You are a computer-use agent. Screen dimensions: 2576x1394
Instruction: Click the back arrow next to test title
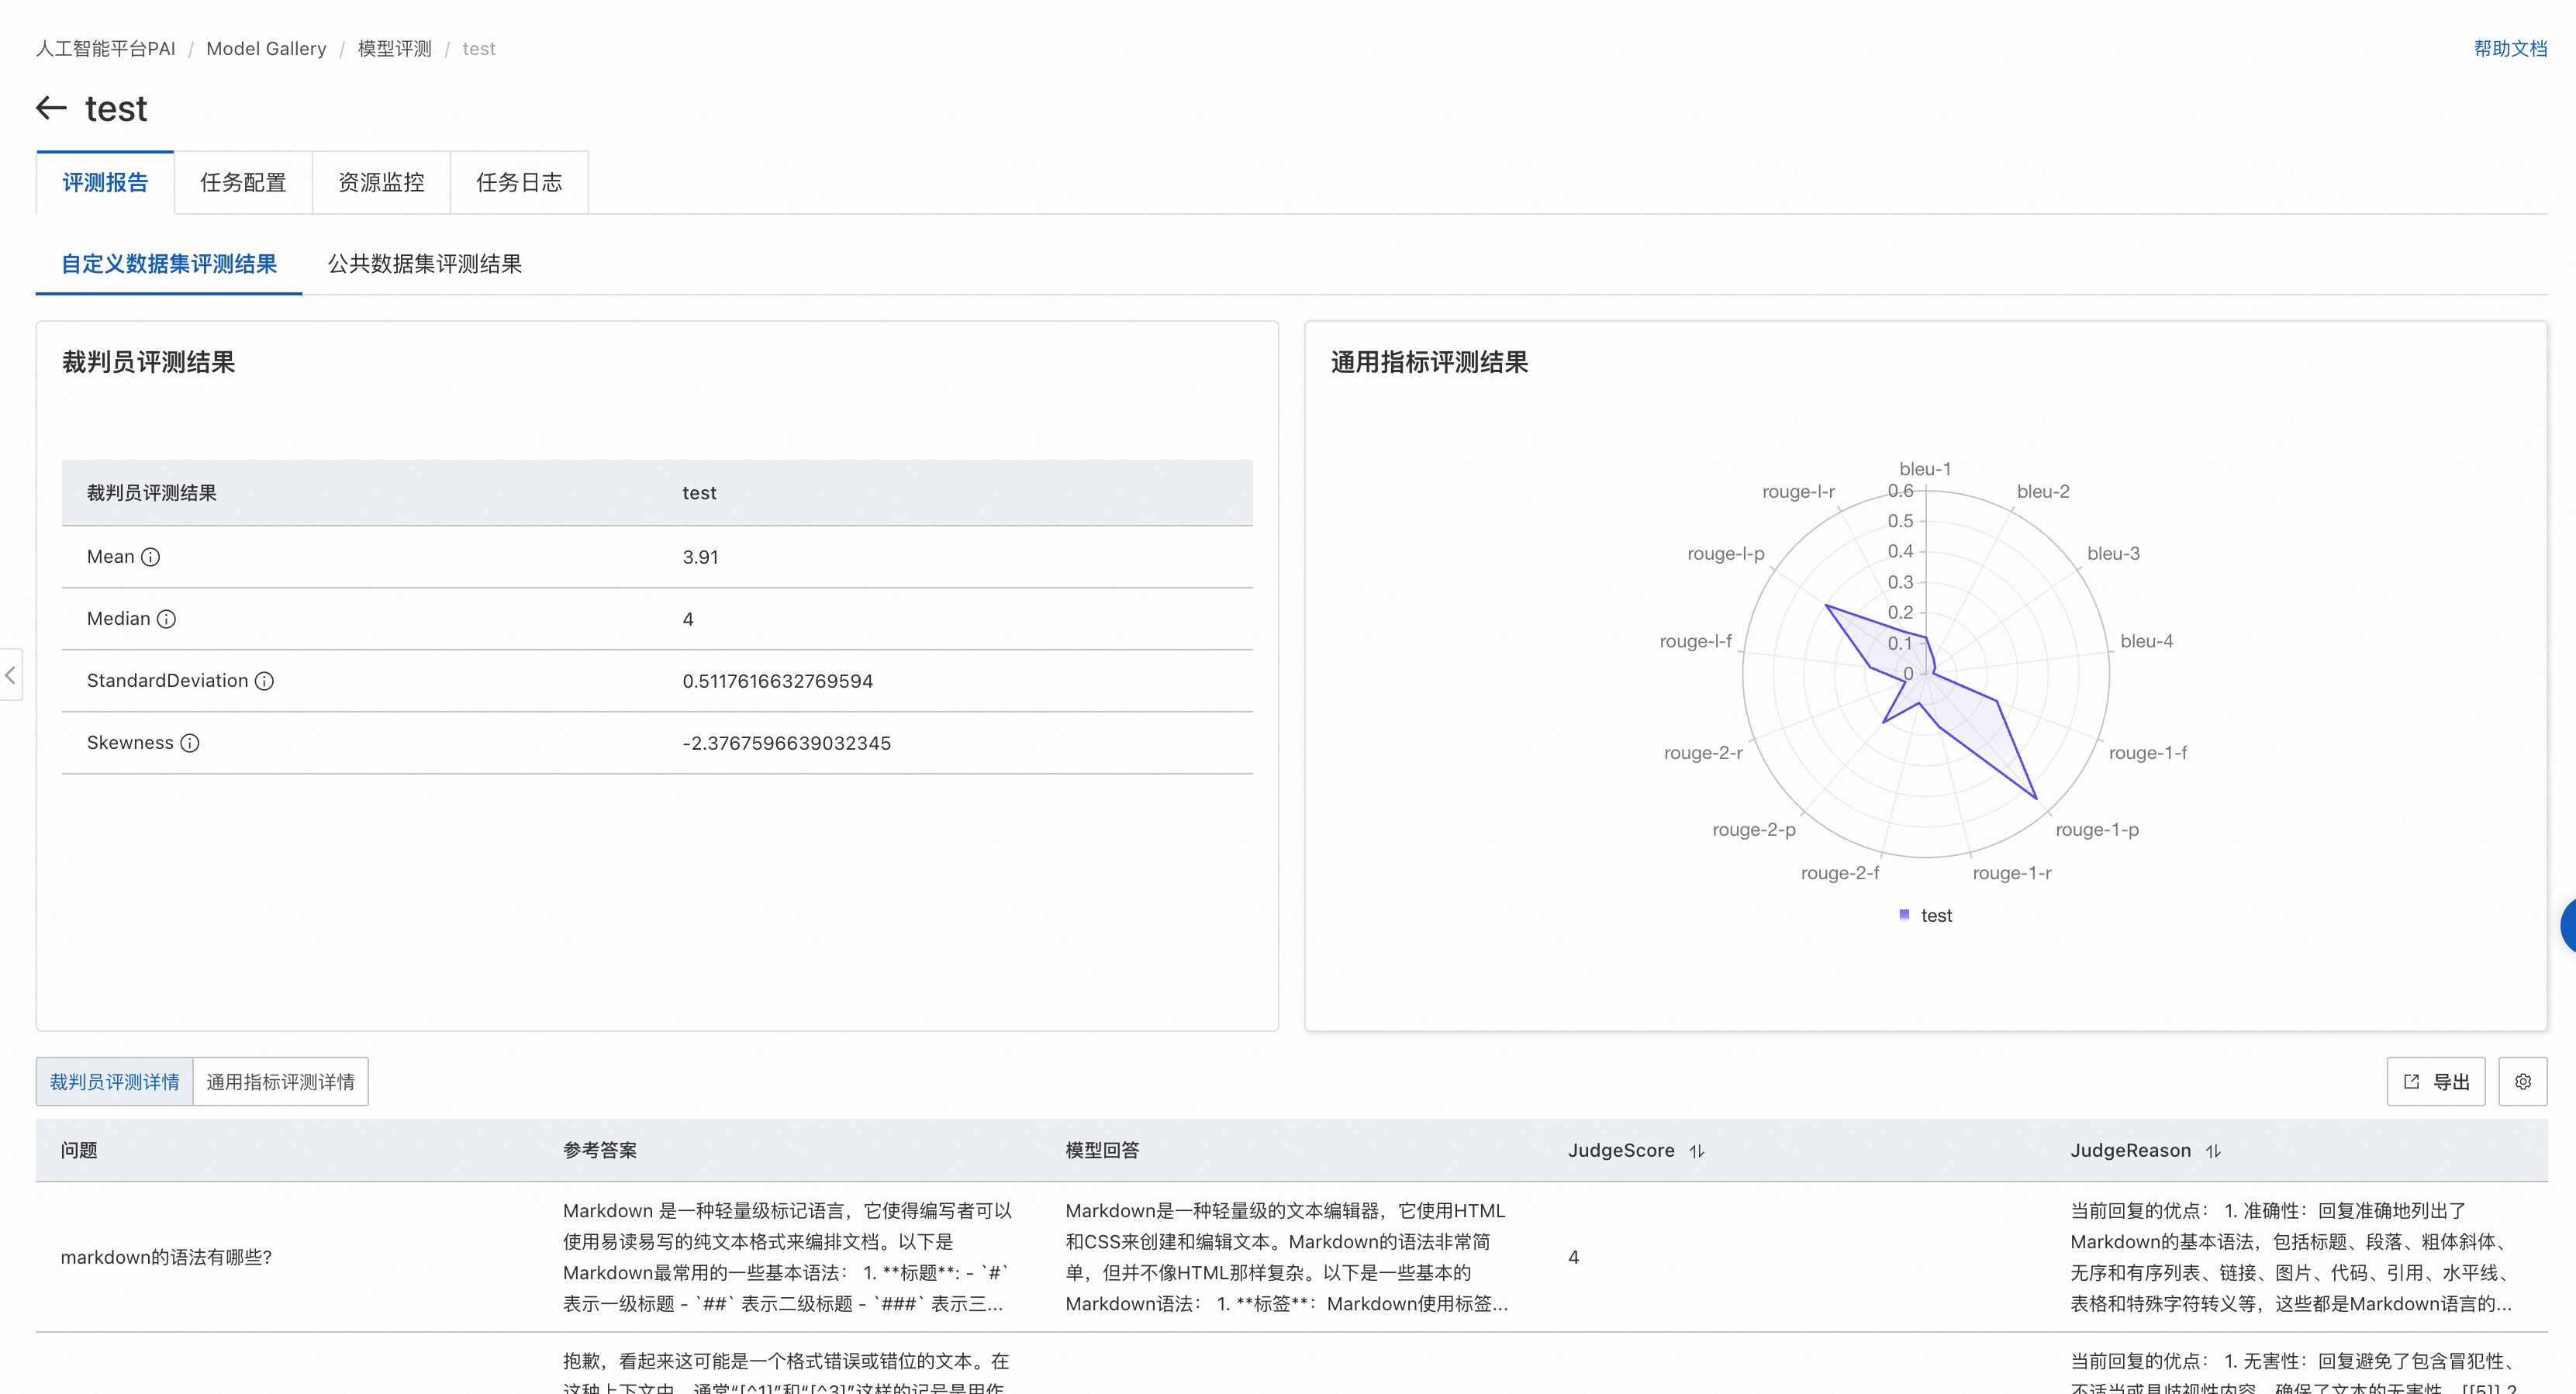pyautogui.click(x=51, y=108)
